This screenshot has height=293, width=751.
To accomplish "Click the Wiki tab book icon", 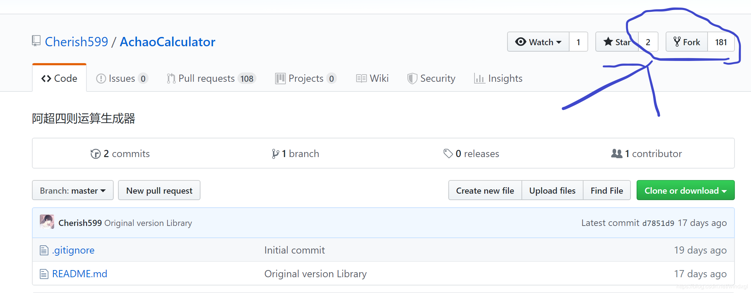I will click(362, 79).
